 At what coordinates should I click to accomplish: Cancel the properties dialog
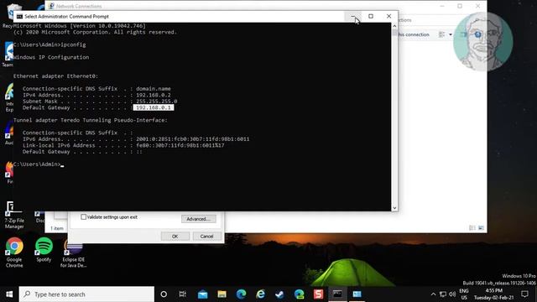[206, 237]
